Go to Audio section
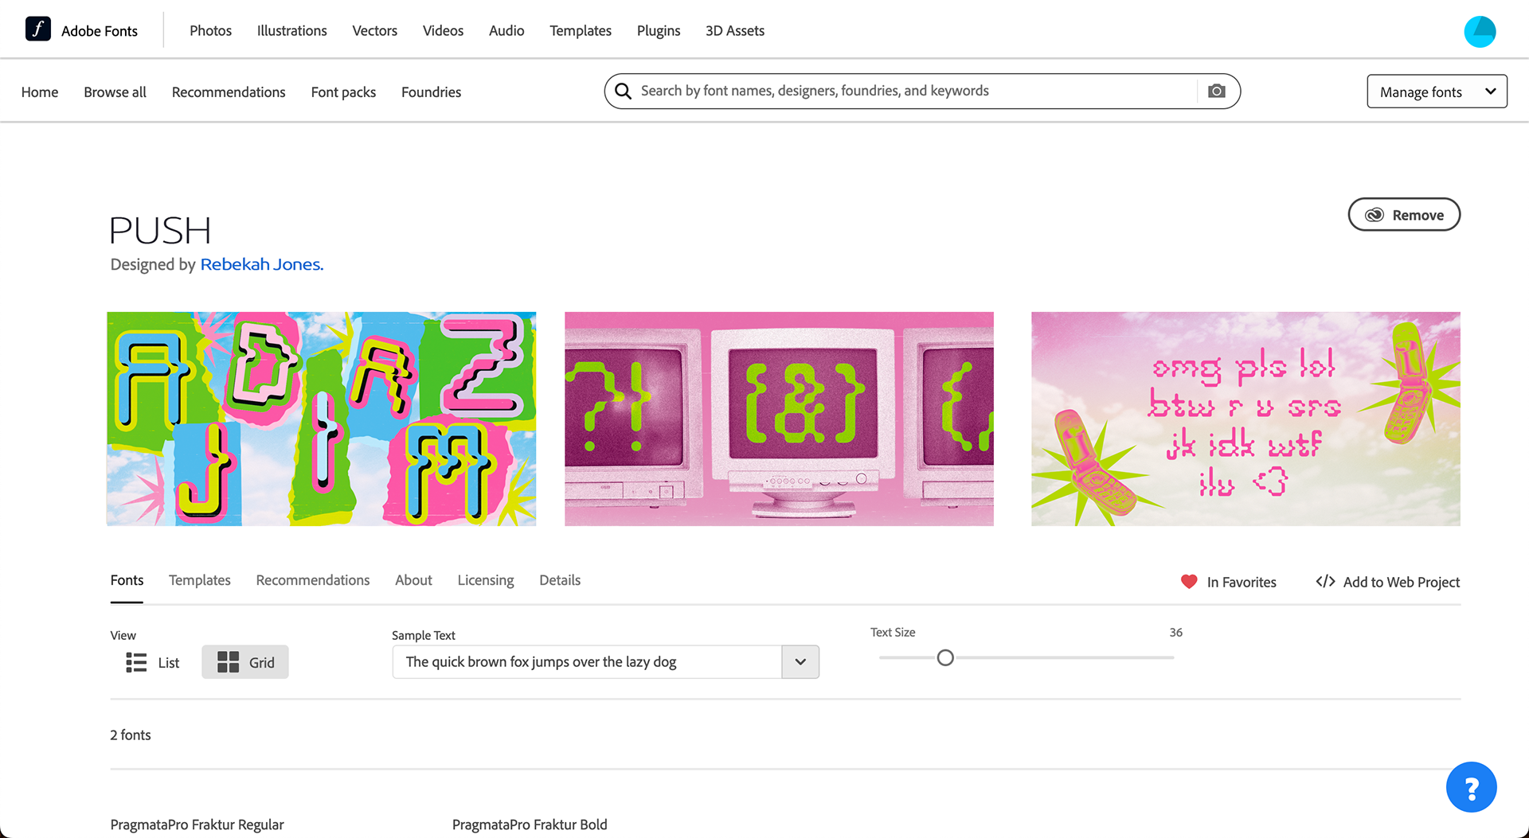Image resolution: width=1529 pixels, height=838 pixels. click(506, 31)
